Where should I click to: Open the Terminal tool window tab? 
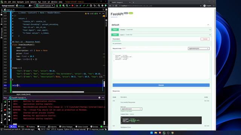coord(41,127)
